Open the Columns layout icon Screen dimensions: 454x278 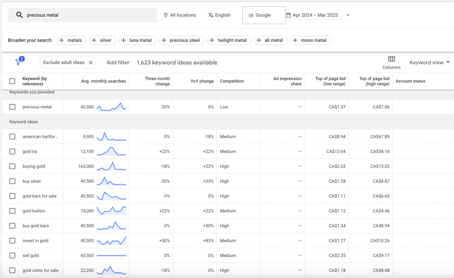391,59
